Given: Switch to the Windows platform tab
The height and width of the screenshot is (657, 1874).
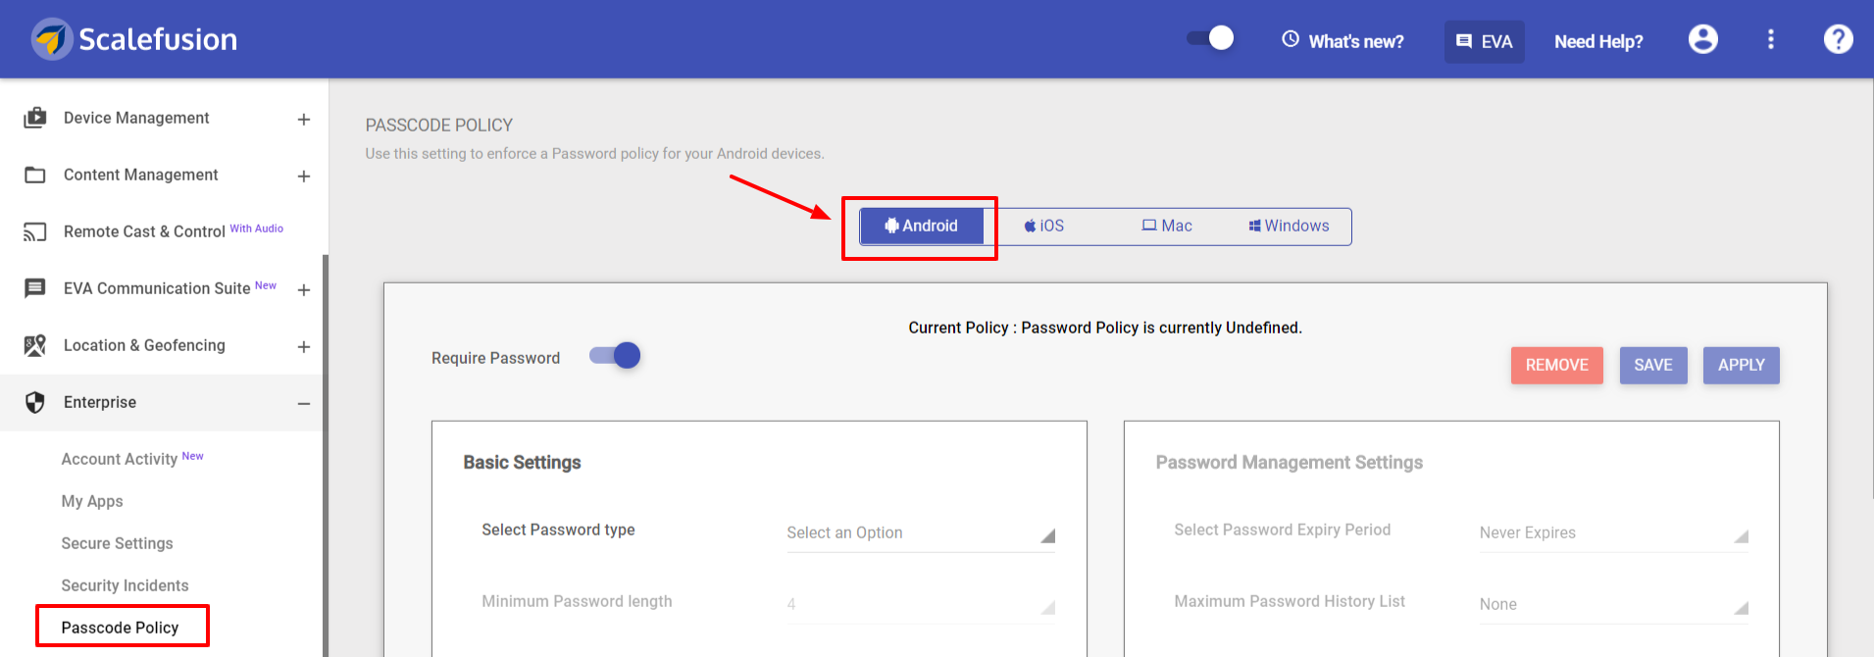Looking at the screenshot, I should tap(1290, 226).
